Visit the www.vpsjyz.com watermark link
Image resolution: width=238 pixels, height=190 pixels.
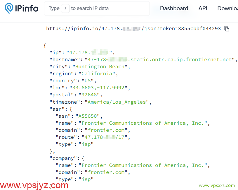tap(34, 185)
